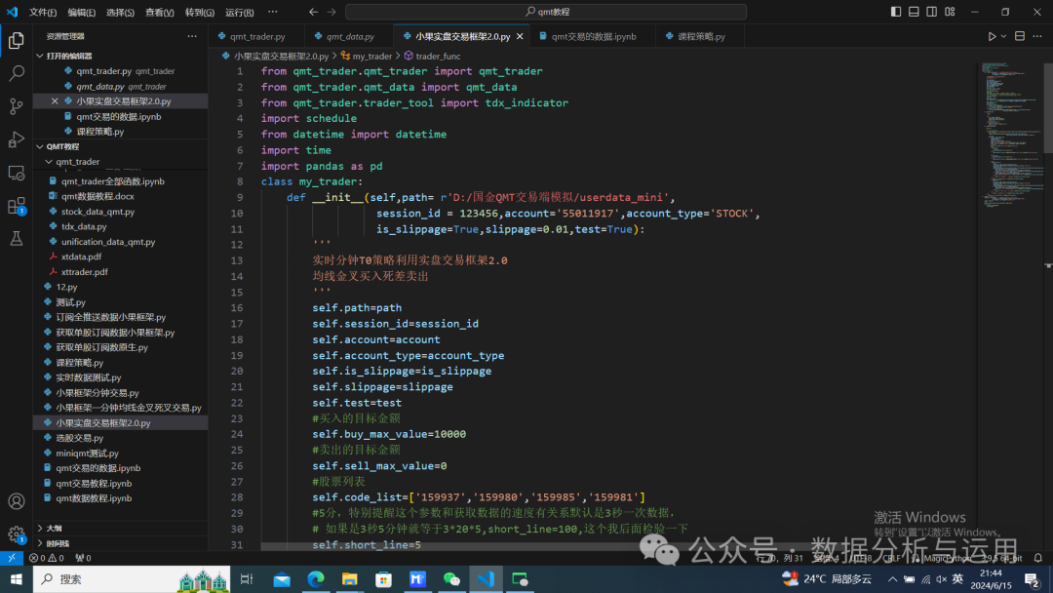Screen dimensions: 1053x593
Task: Click the code minimap preview
Action: (x=1011, y=135)
